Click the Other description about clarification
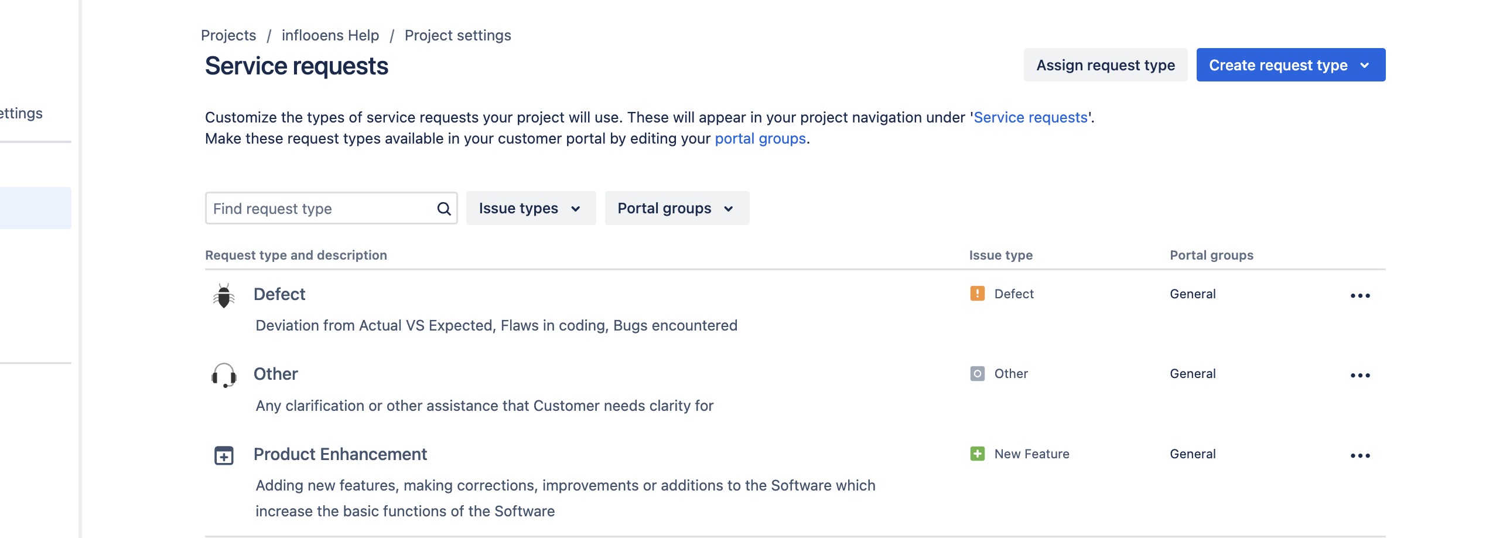 pyautogui.click(x=484, y=406)
